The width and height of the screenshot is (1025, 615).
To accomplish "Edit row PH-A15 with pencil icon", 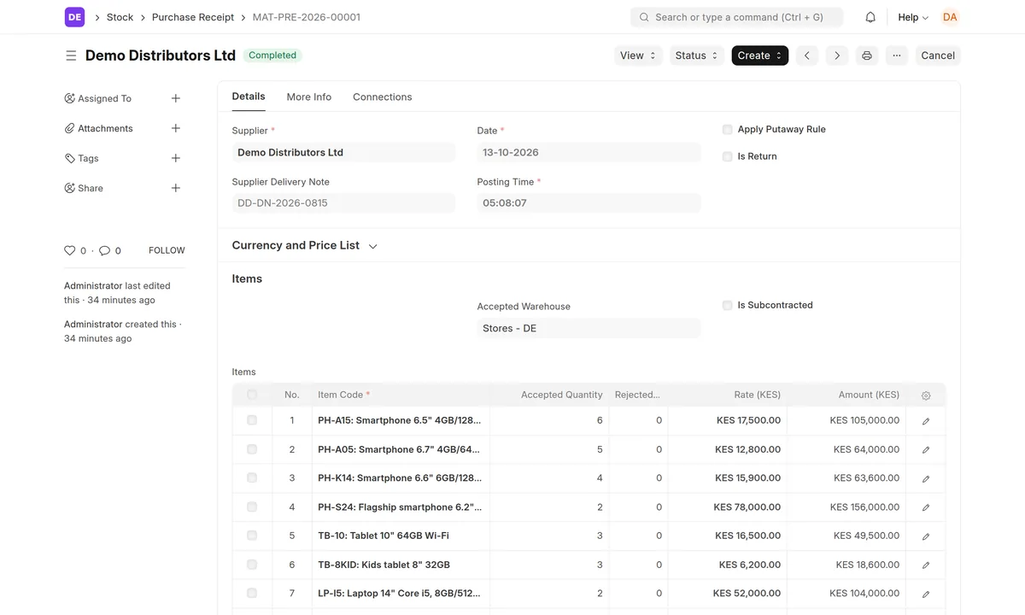I will [x=926, y=421].
